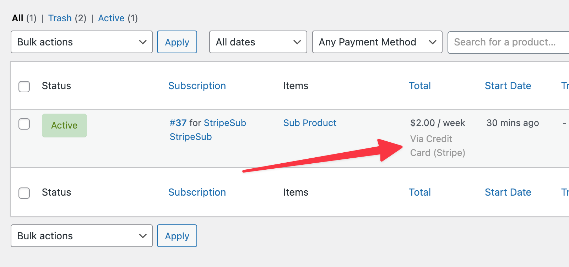The width and height of the screenshot is (569, 267).
Task: Tick the select-all checkbox in table footer
Action: coord(24,193)
